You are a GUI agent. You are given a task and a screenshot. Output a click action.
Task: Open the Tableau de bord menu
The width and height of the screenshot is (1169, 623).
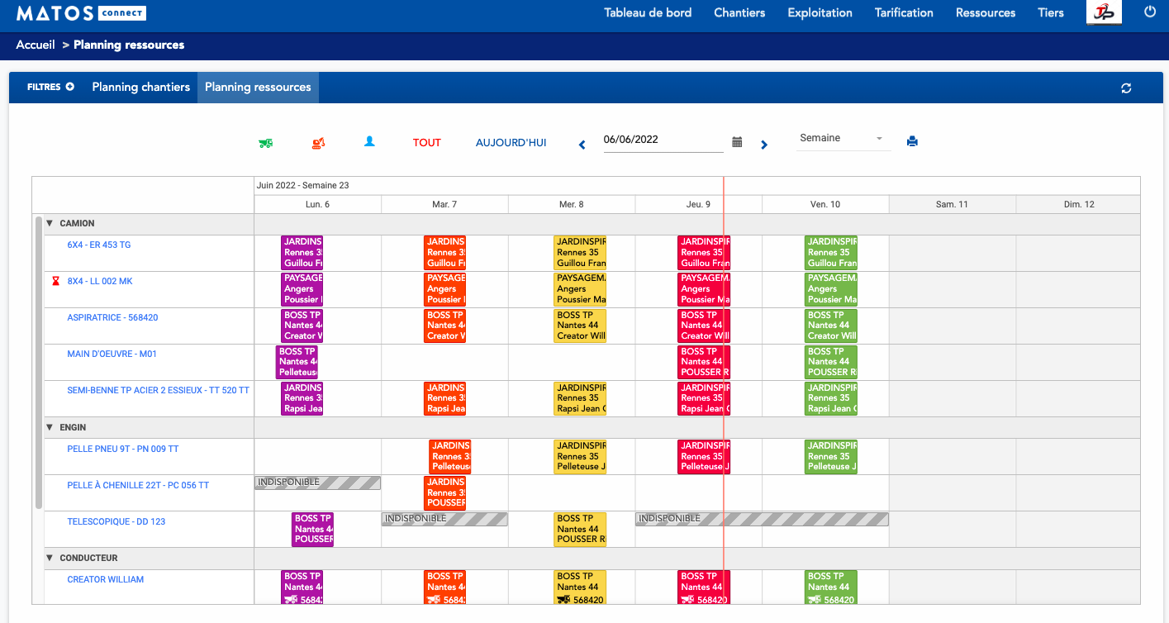(x=648, y=12)
